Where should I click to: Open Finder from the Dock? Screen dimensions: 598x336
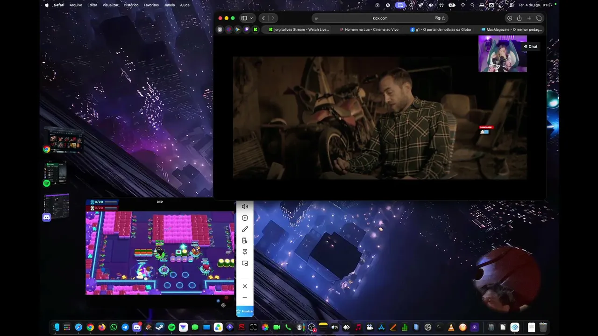click(56, 327)
